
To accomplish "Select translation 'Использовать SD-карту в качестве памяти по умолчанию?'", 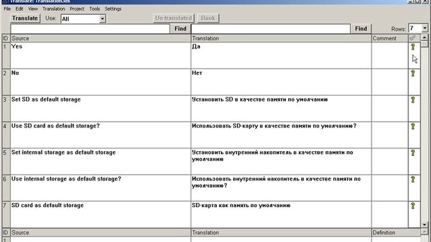I will pos(281,135).
